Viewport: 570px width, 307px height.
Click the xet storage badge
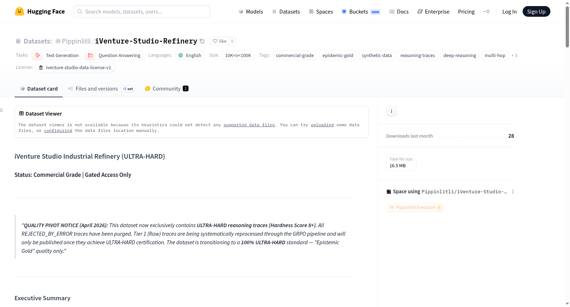128,89
